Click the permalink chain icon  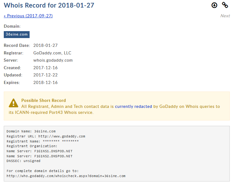click(x=225, y=5)
